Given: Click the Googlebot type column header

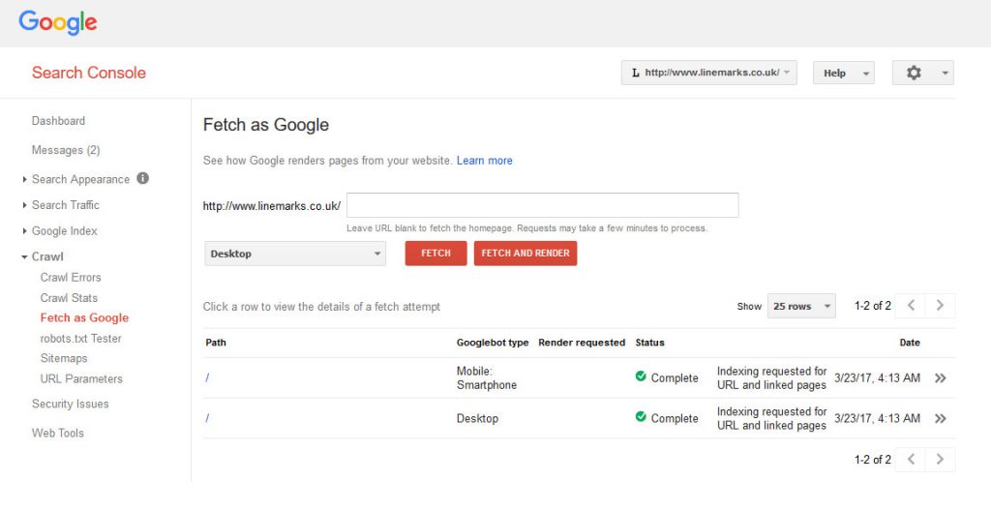Looking at the screenshot, I should [493, 343].
